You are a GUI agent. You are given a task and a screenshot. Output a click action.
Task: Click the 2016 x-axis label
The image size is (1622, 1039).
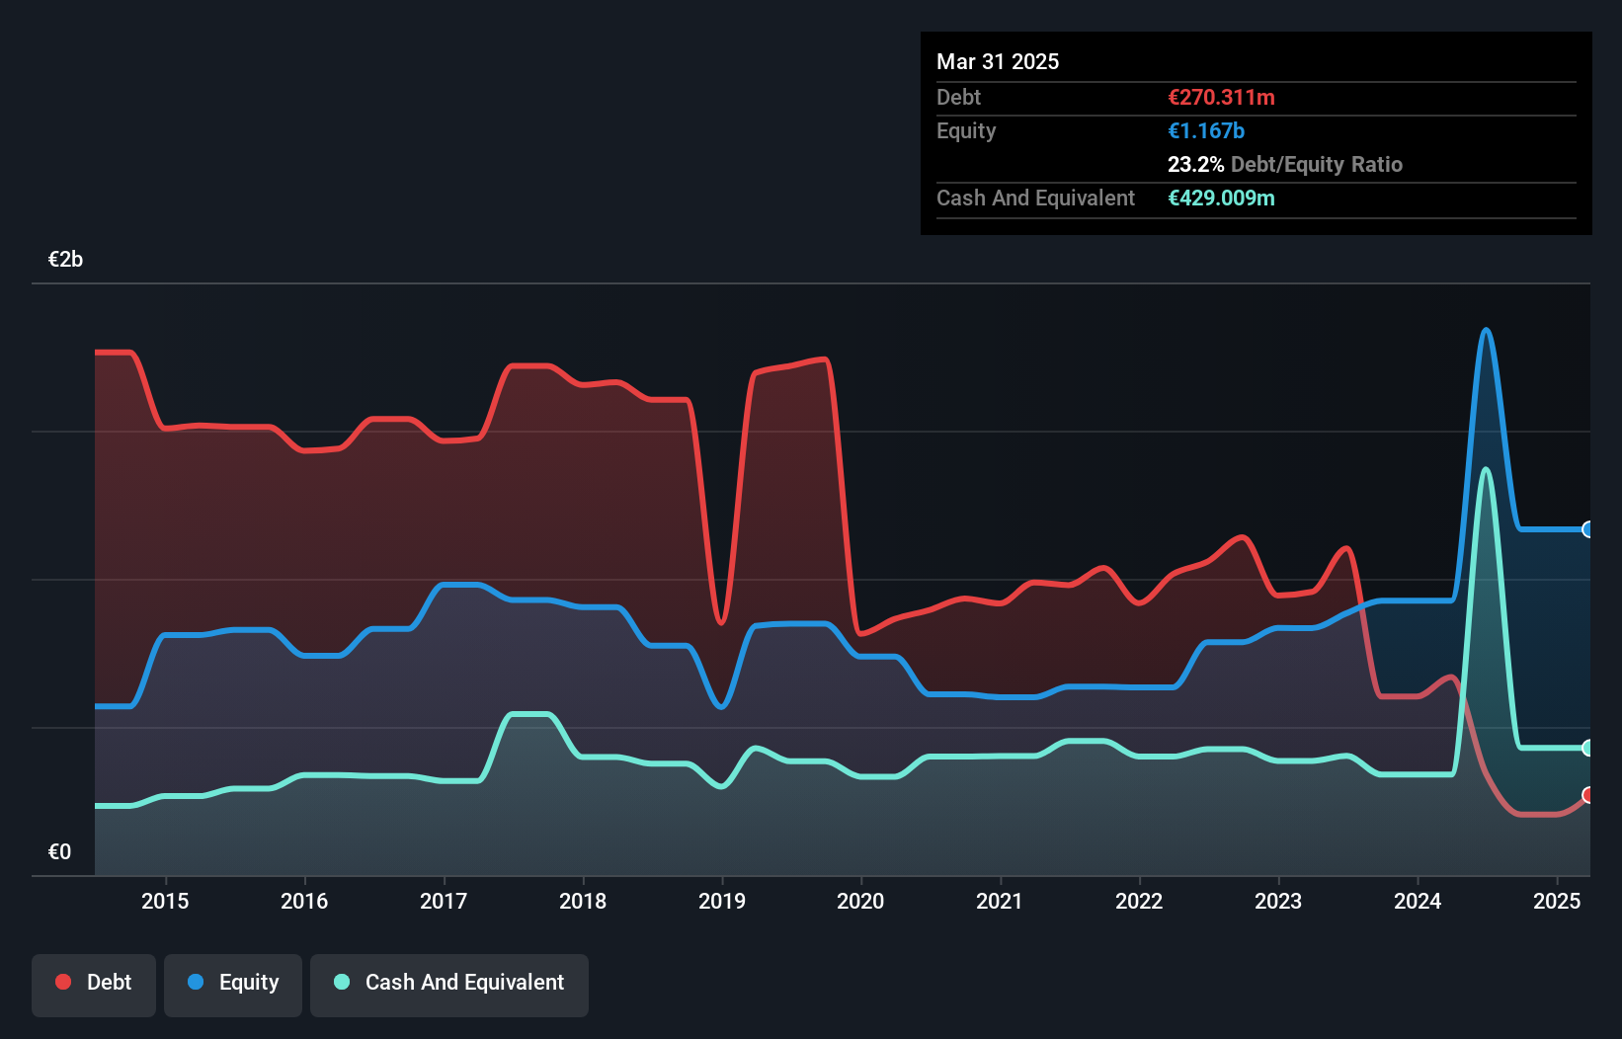304,901
